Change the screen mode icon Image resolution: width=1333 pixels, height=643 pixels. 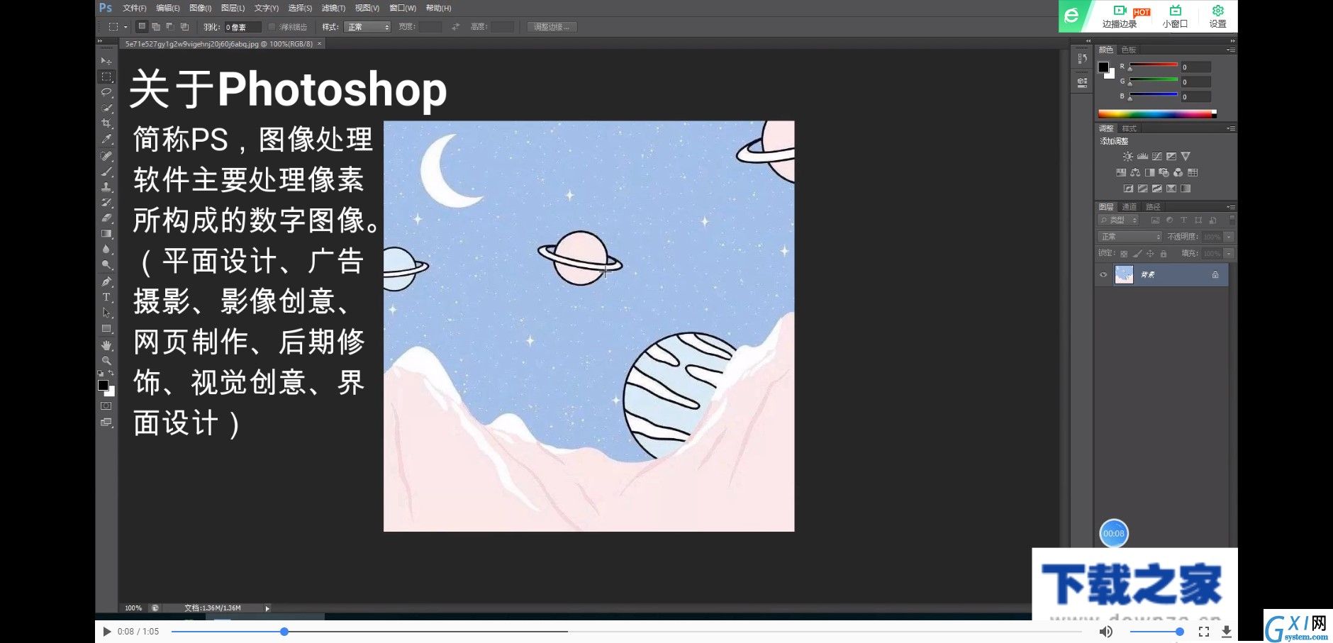coord(106,423)
